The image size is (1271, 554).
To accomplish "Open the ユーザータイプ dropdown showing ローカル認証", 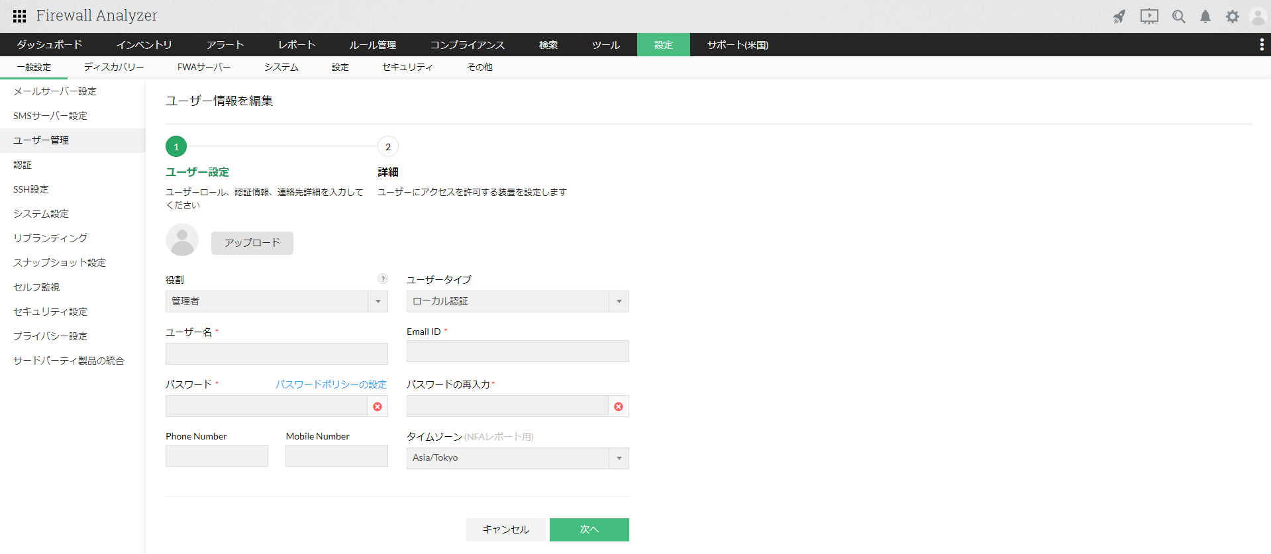I will click(518, 301).
